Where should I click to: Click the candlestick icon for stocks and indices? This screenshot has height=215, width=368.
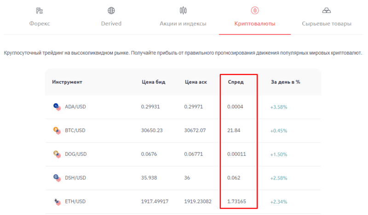pos(183,11)
